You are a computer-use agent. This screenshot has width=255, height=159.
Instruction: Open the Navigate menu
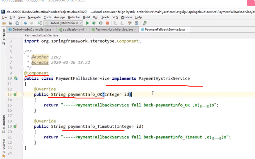click(34, 17)
